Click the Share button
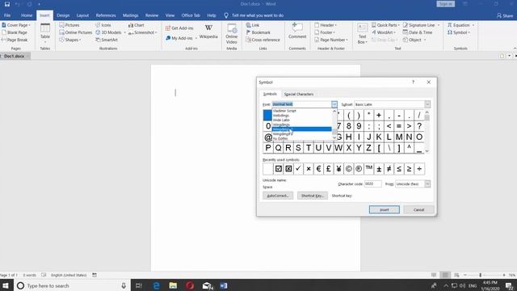 tap(505, 15)
